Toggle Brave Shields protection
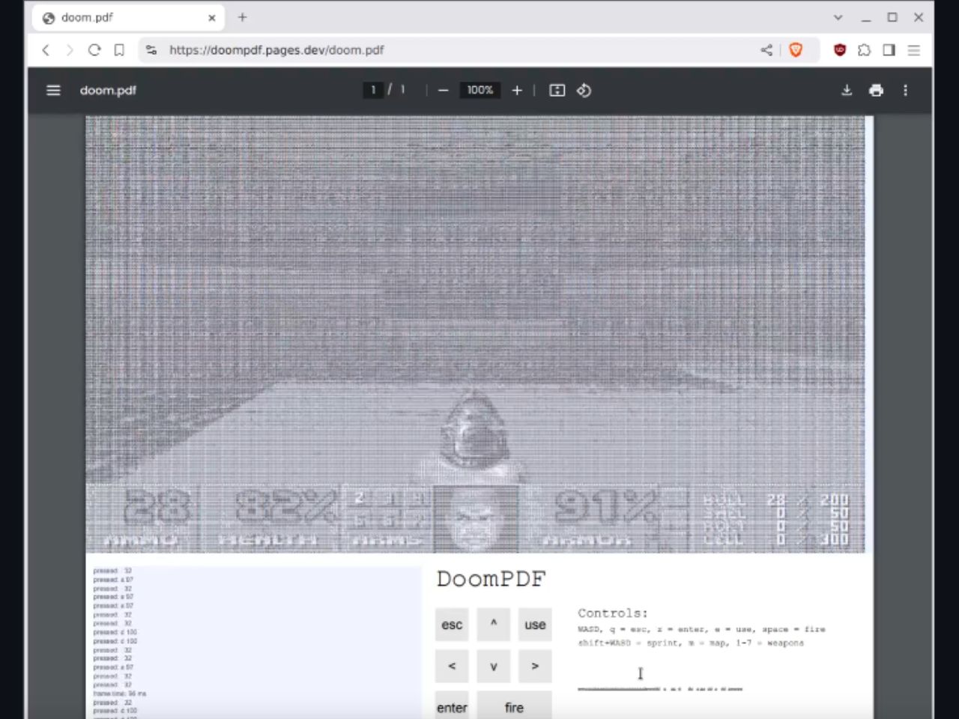 point(796,50)
